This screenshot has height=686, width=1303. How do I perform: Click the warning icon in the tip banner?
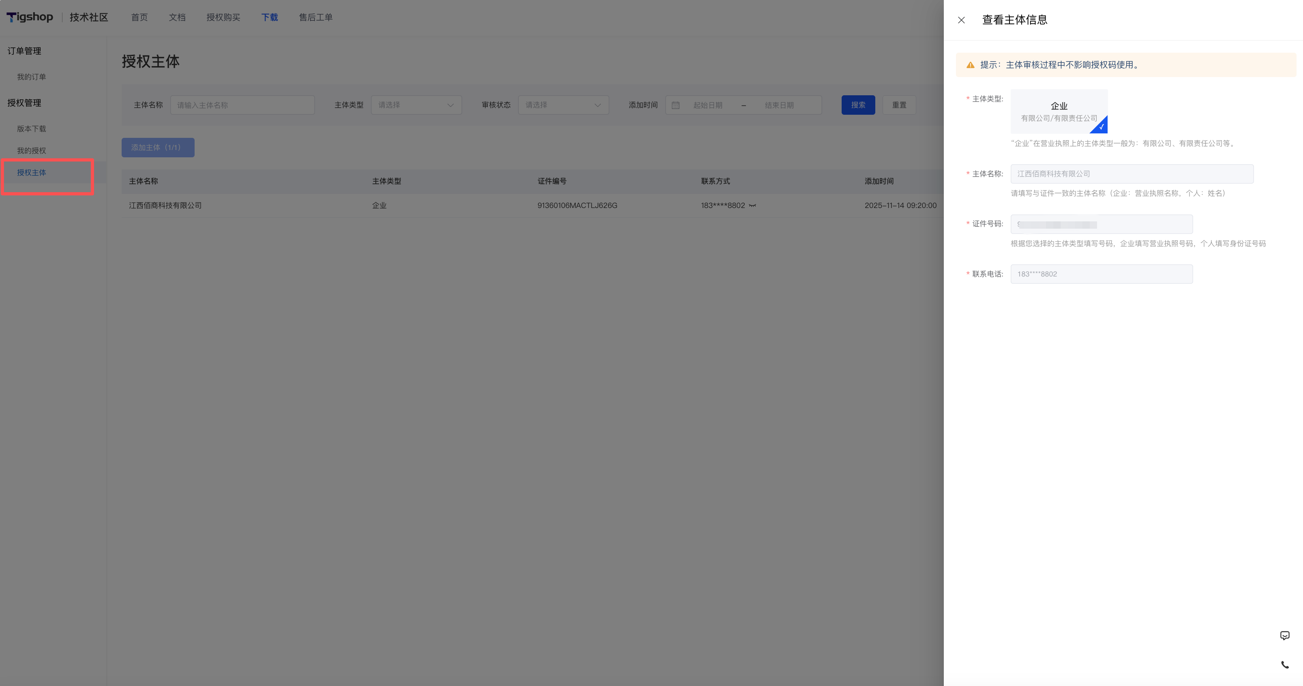(x=970, y=65)
